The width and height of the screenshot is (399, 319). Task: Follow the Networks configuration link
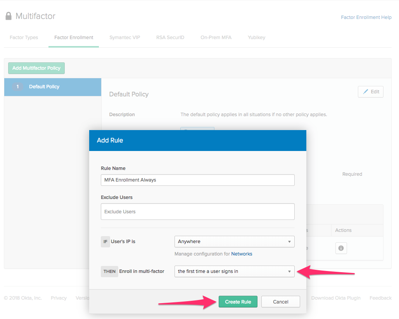[242, 254]
